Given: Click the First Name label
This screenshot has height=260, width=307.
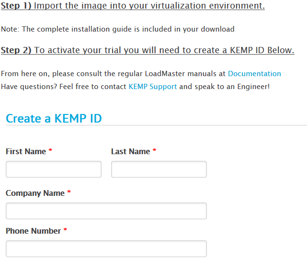Looking at the screenshot, I should tap(26, 151).
